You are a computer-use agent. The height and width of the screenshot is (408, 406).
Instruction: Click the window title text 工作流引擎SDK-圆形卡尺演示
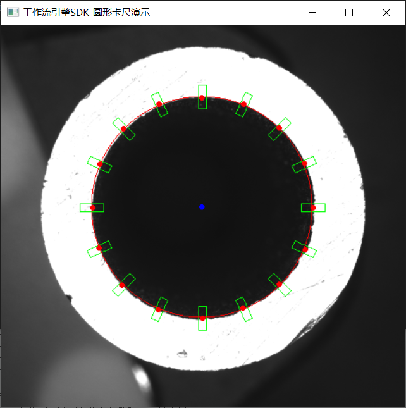tap(87, 13)
